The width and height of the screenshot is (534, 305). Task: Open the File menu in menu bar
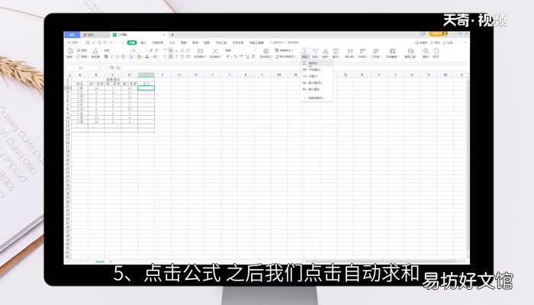pos(72,43)
